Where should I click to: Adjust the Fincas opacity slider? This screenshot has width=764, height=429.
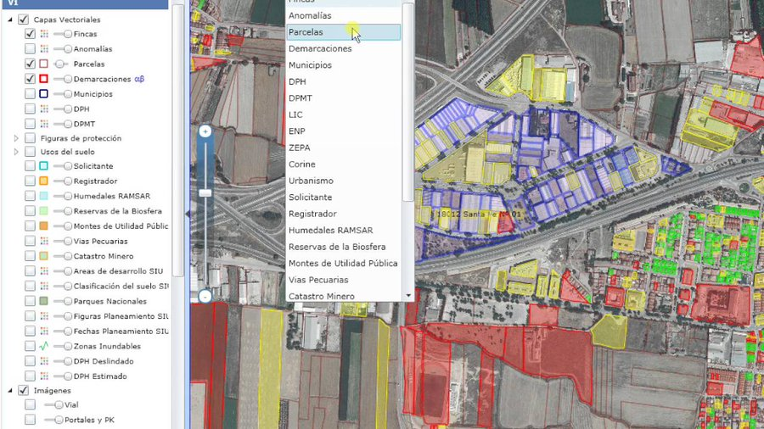tap(62, 34)
